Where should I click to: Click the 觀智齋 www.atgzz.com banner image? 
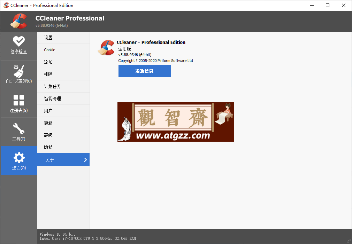(x=176, y=122)
